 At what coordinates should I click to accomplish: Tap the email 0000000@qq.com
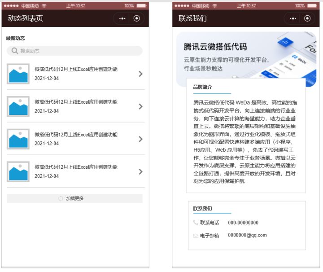(x=247, y=235)
